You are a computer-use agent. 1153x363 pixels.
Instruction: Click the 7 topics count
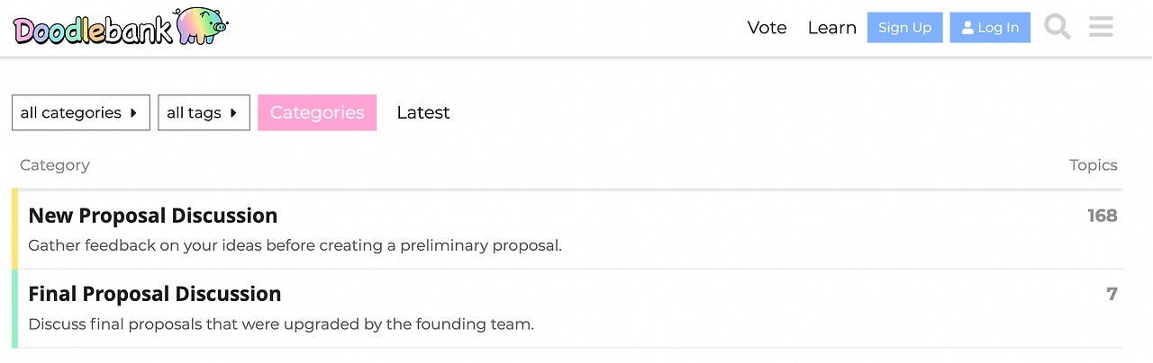(1112, 294)
